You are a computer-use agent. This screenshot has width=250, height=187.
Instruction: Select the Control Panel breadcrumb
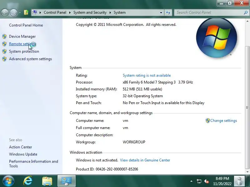tap(55, 12)
